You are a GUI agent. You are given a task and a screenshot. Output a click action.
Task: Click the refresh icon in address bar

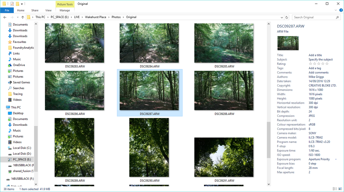coord(286,17)
